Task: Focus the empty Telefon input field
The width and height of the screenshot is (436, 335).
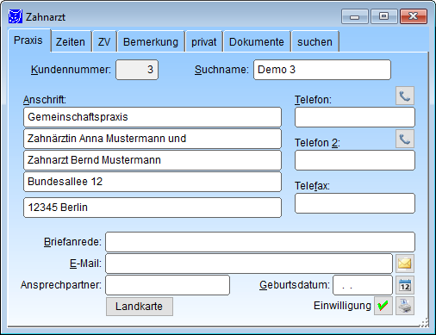Action: click(355, 117)
